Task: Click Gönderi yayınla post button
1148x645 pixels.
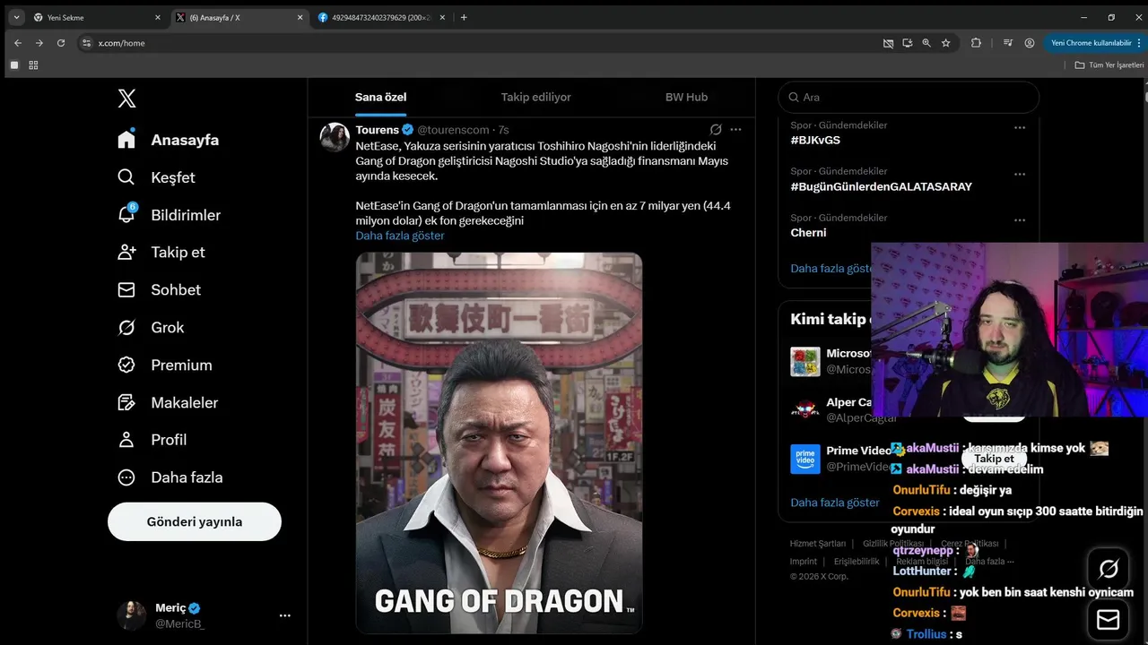Action: pyautogui.click(x=195, y=521)
